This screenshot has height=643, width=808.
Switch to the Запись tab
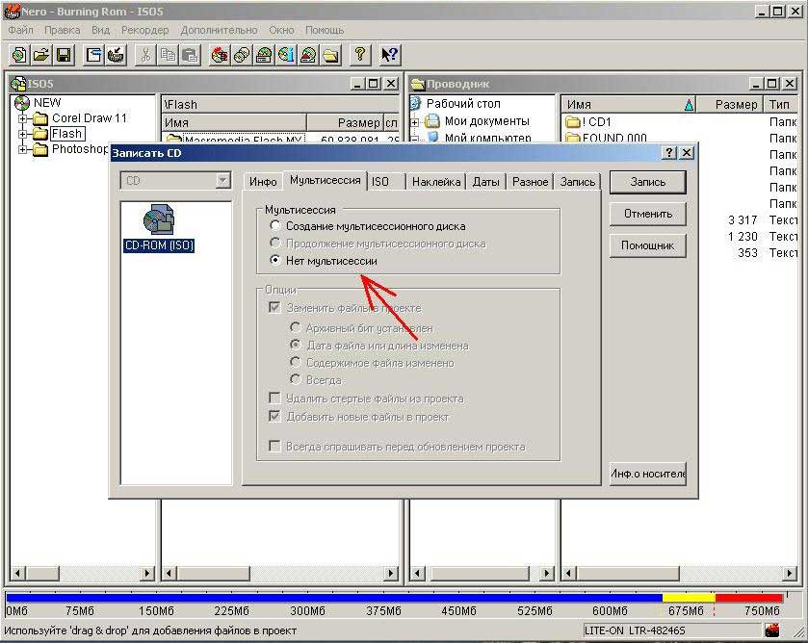577,182
